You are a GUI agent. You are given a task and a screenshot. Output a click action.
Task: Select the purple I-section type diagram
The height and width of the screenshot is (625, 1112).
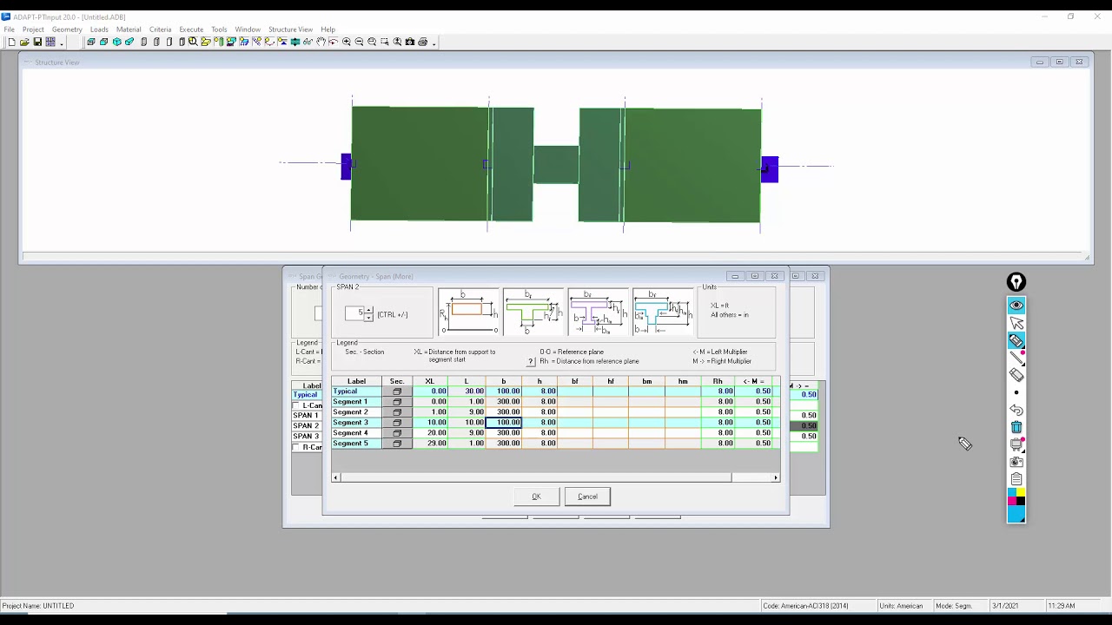point(598,312)
